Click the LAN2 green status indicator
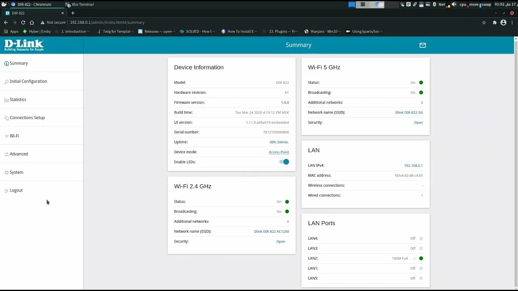 pyautogui.click(x=421, y=258)
